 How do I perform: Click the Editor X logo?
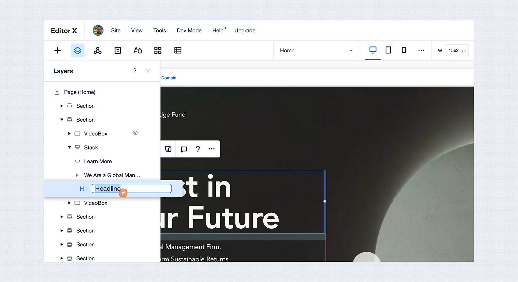tap(64, 30)
